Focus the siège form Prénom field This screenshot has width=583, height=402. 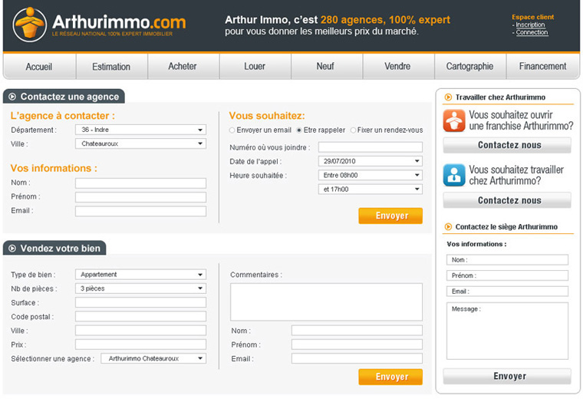coord(507,275)
